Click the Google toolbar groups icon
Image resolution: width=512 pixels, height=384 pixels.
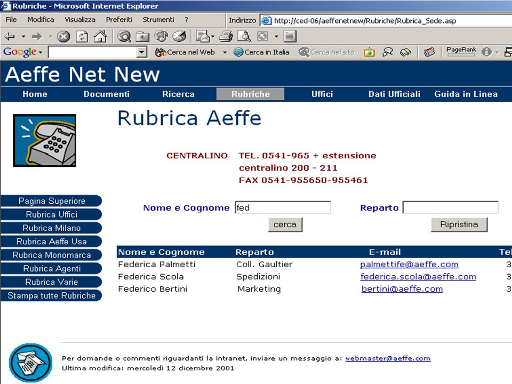388,52
